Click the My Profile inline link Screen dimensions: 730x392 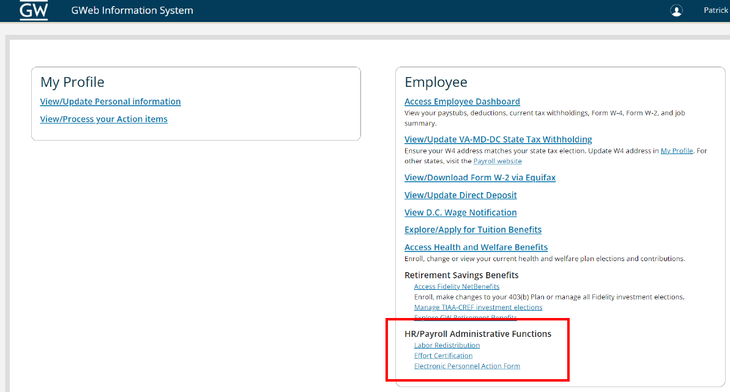coord(676,151)
